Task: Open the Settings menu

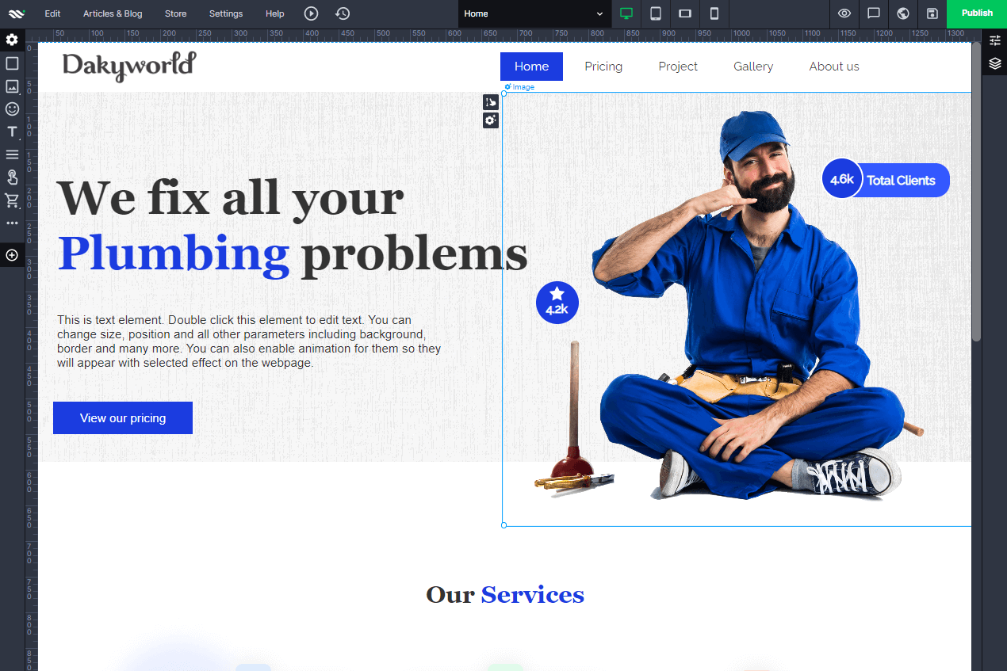Action: pos(226,13)
